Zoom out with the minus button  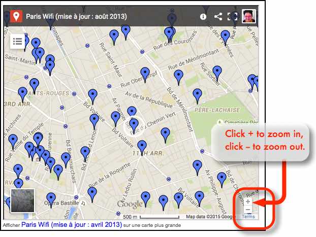[248, 210]
